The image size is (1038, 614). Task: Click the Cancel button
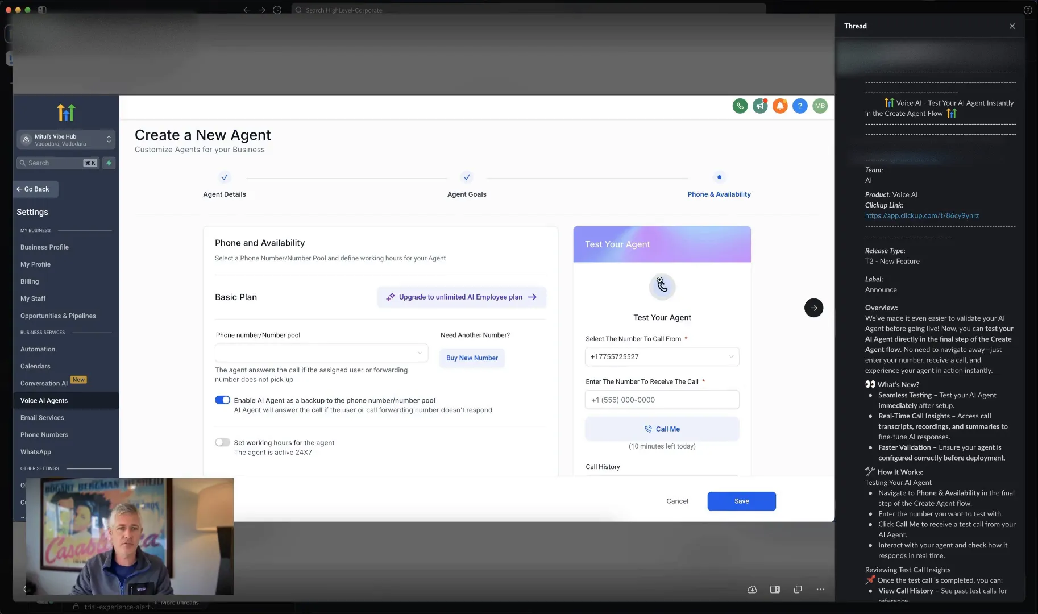coord(677,501)
